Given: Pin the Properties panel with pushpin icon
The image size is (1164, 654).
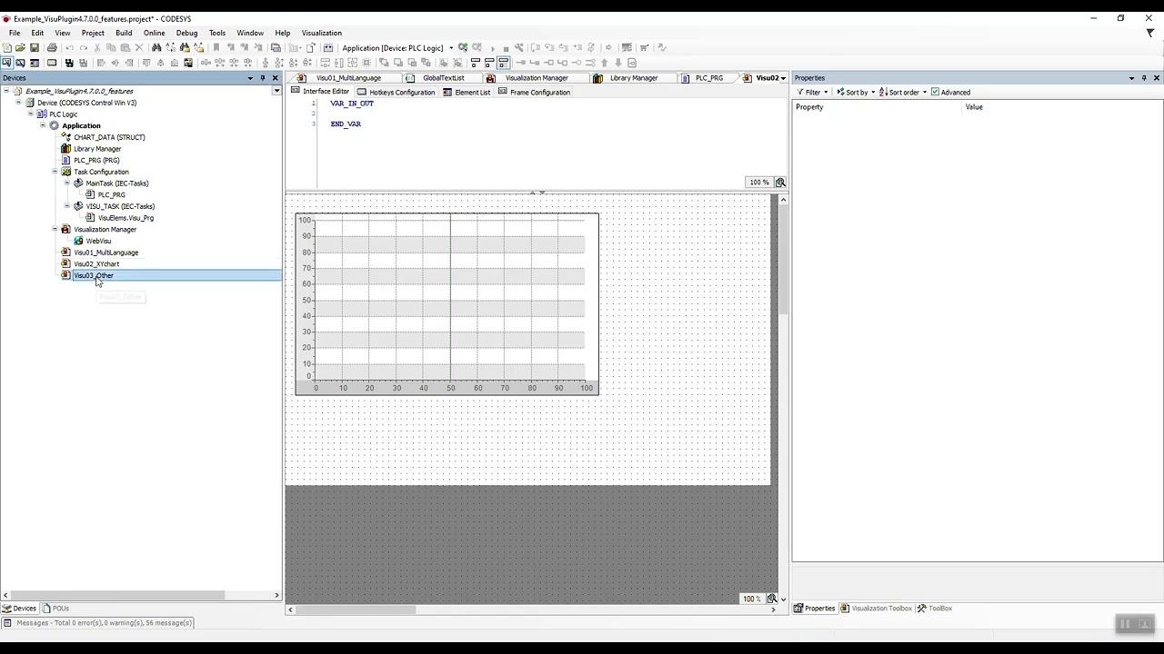Looking at the screenshot, I should [1144, 78].
